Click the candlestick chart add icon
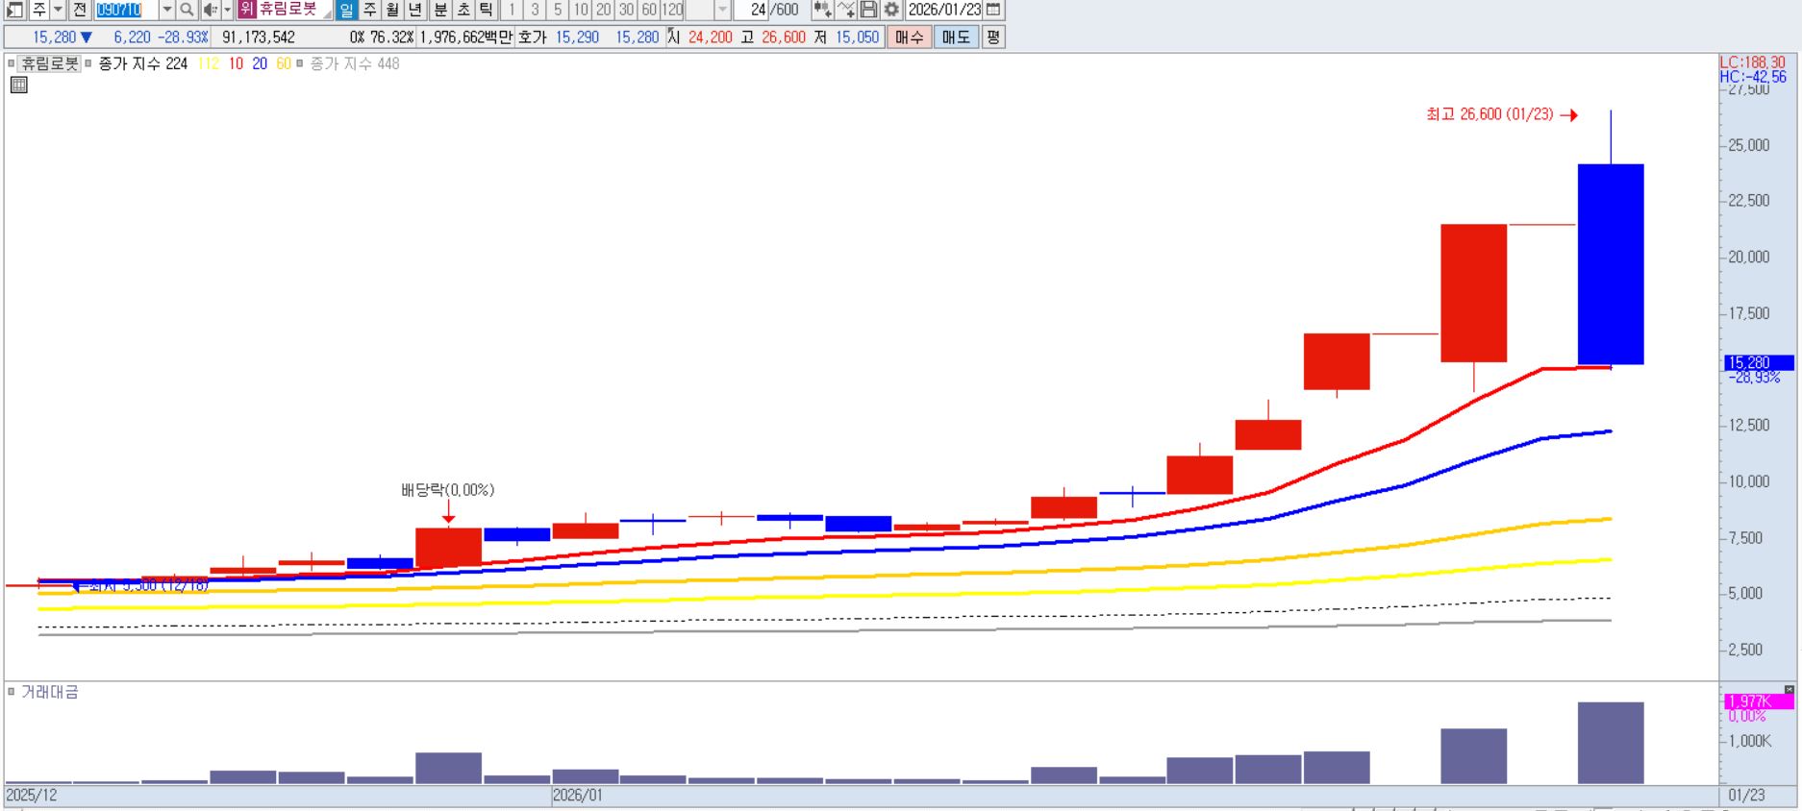 tap(822, 10)
